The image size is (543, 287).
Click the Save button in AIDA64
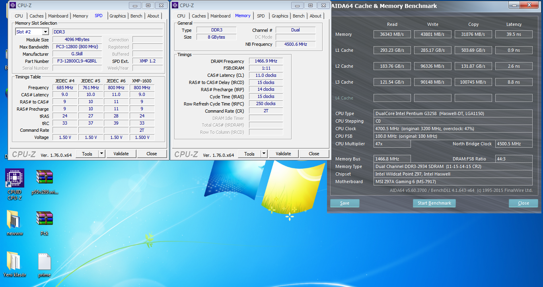[x=345, y=203]
